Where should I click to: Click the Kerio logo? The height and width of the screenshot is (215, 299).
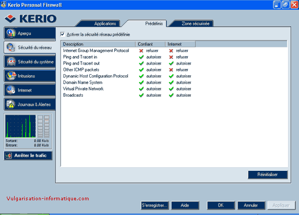[x=30, y=18]
